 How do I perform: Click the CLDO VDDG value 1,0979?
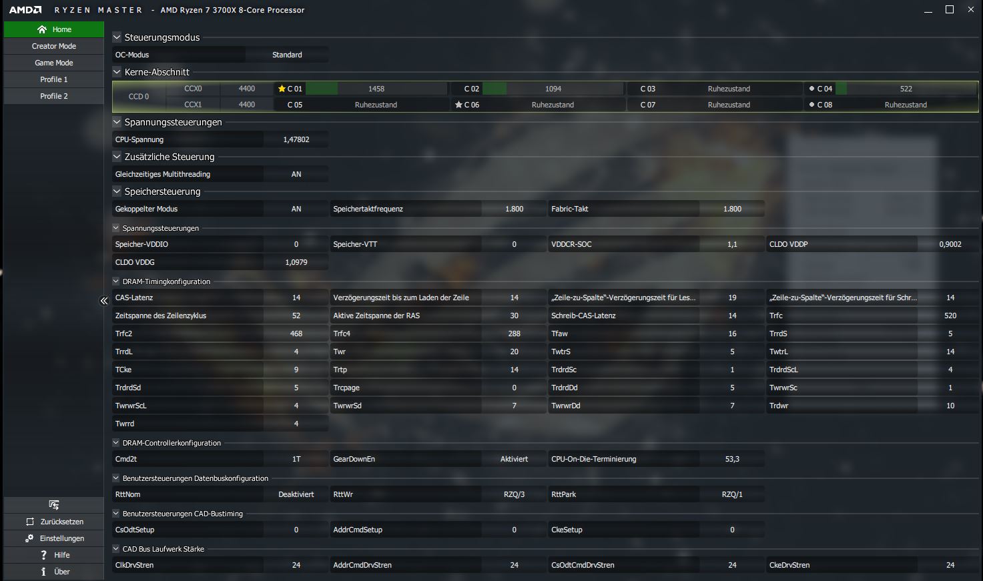(x=296, y=262)
